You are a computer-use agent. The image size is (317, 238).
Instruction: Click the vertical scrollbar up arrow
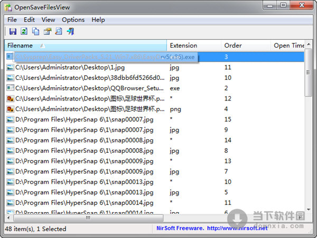pos(309,44)
